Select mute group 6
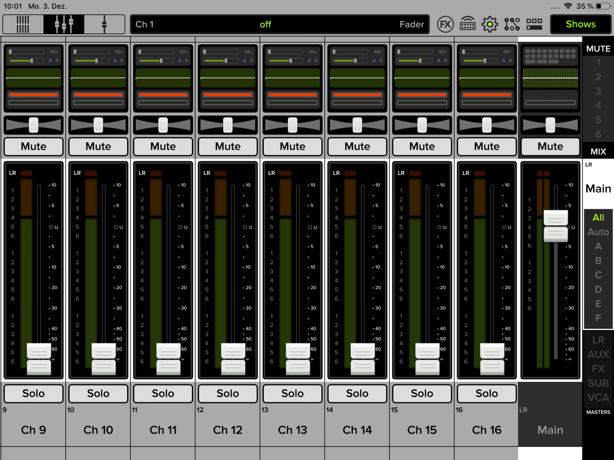This screenshot has height=460, width=614. pos(598,134)
